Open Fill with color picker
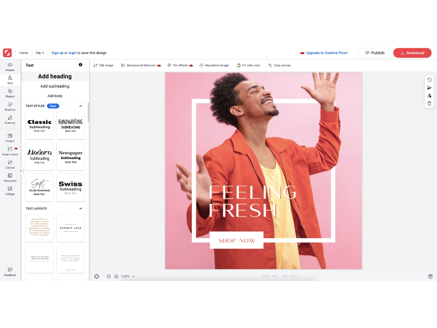437x328 pixels. coord(248,65)
